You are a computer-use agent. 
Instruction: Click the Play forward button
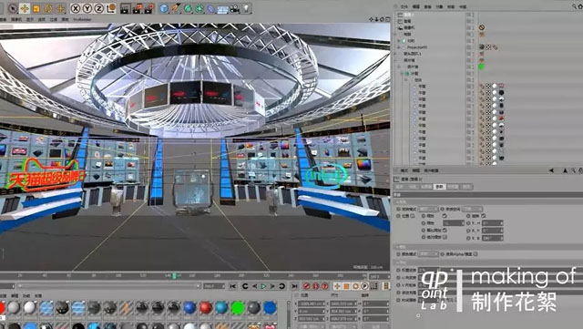pos(263,286)
